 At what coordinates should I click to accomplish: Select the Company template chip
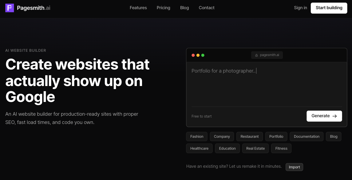(222, 137)
